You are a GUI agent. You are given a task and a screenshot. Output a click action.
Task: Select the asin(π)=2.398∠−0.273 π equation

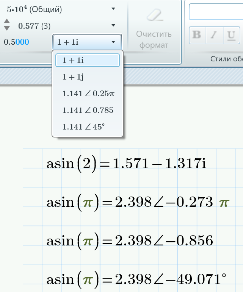pyautogui.click(x=138, y=202)
